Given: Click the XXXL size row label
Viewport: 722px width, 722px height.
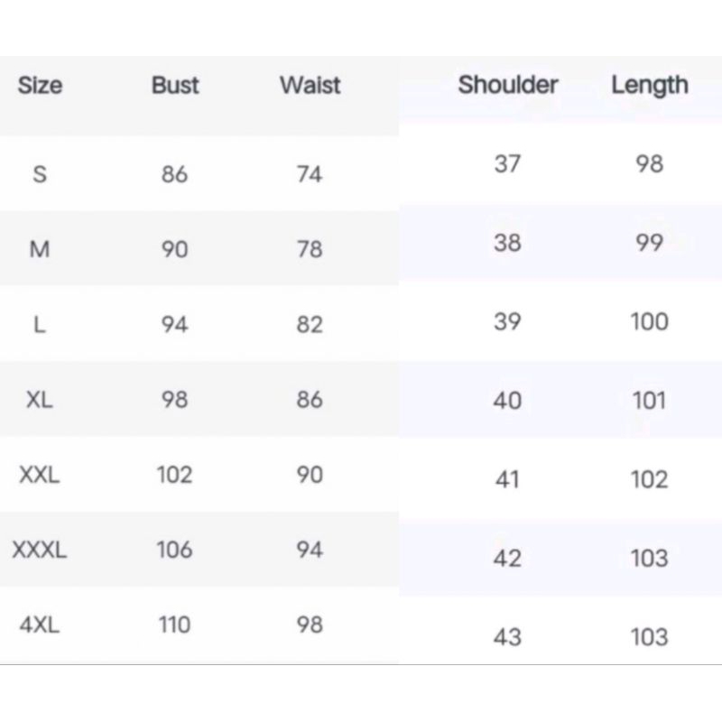Looking at the screenshot, I should point(40,550).
